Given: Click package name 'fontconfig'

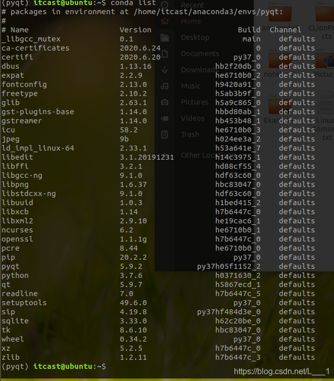Looking at the screenshot, I should point(24,84).
